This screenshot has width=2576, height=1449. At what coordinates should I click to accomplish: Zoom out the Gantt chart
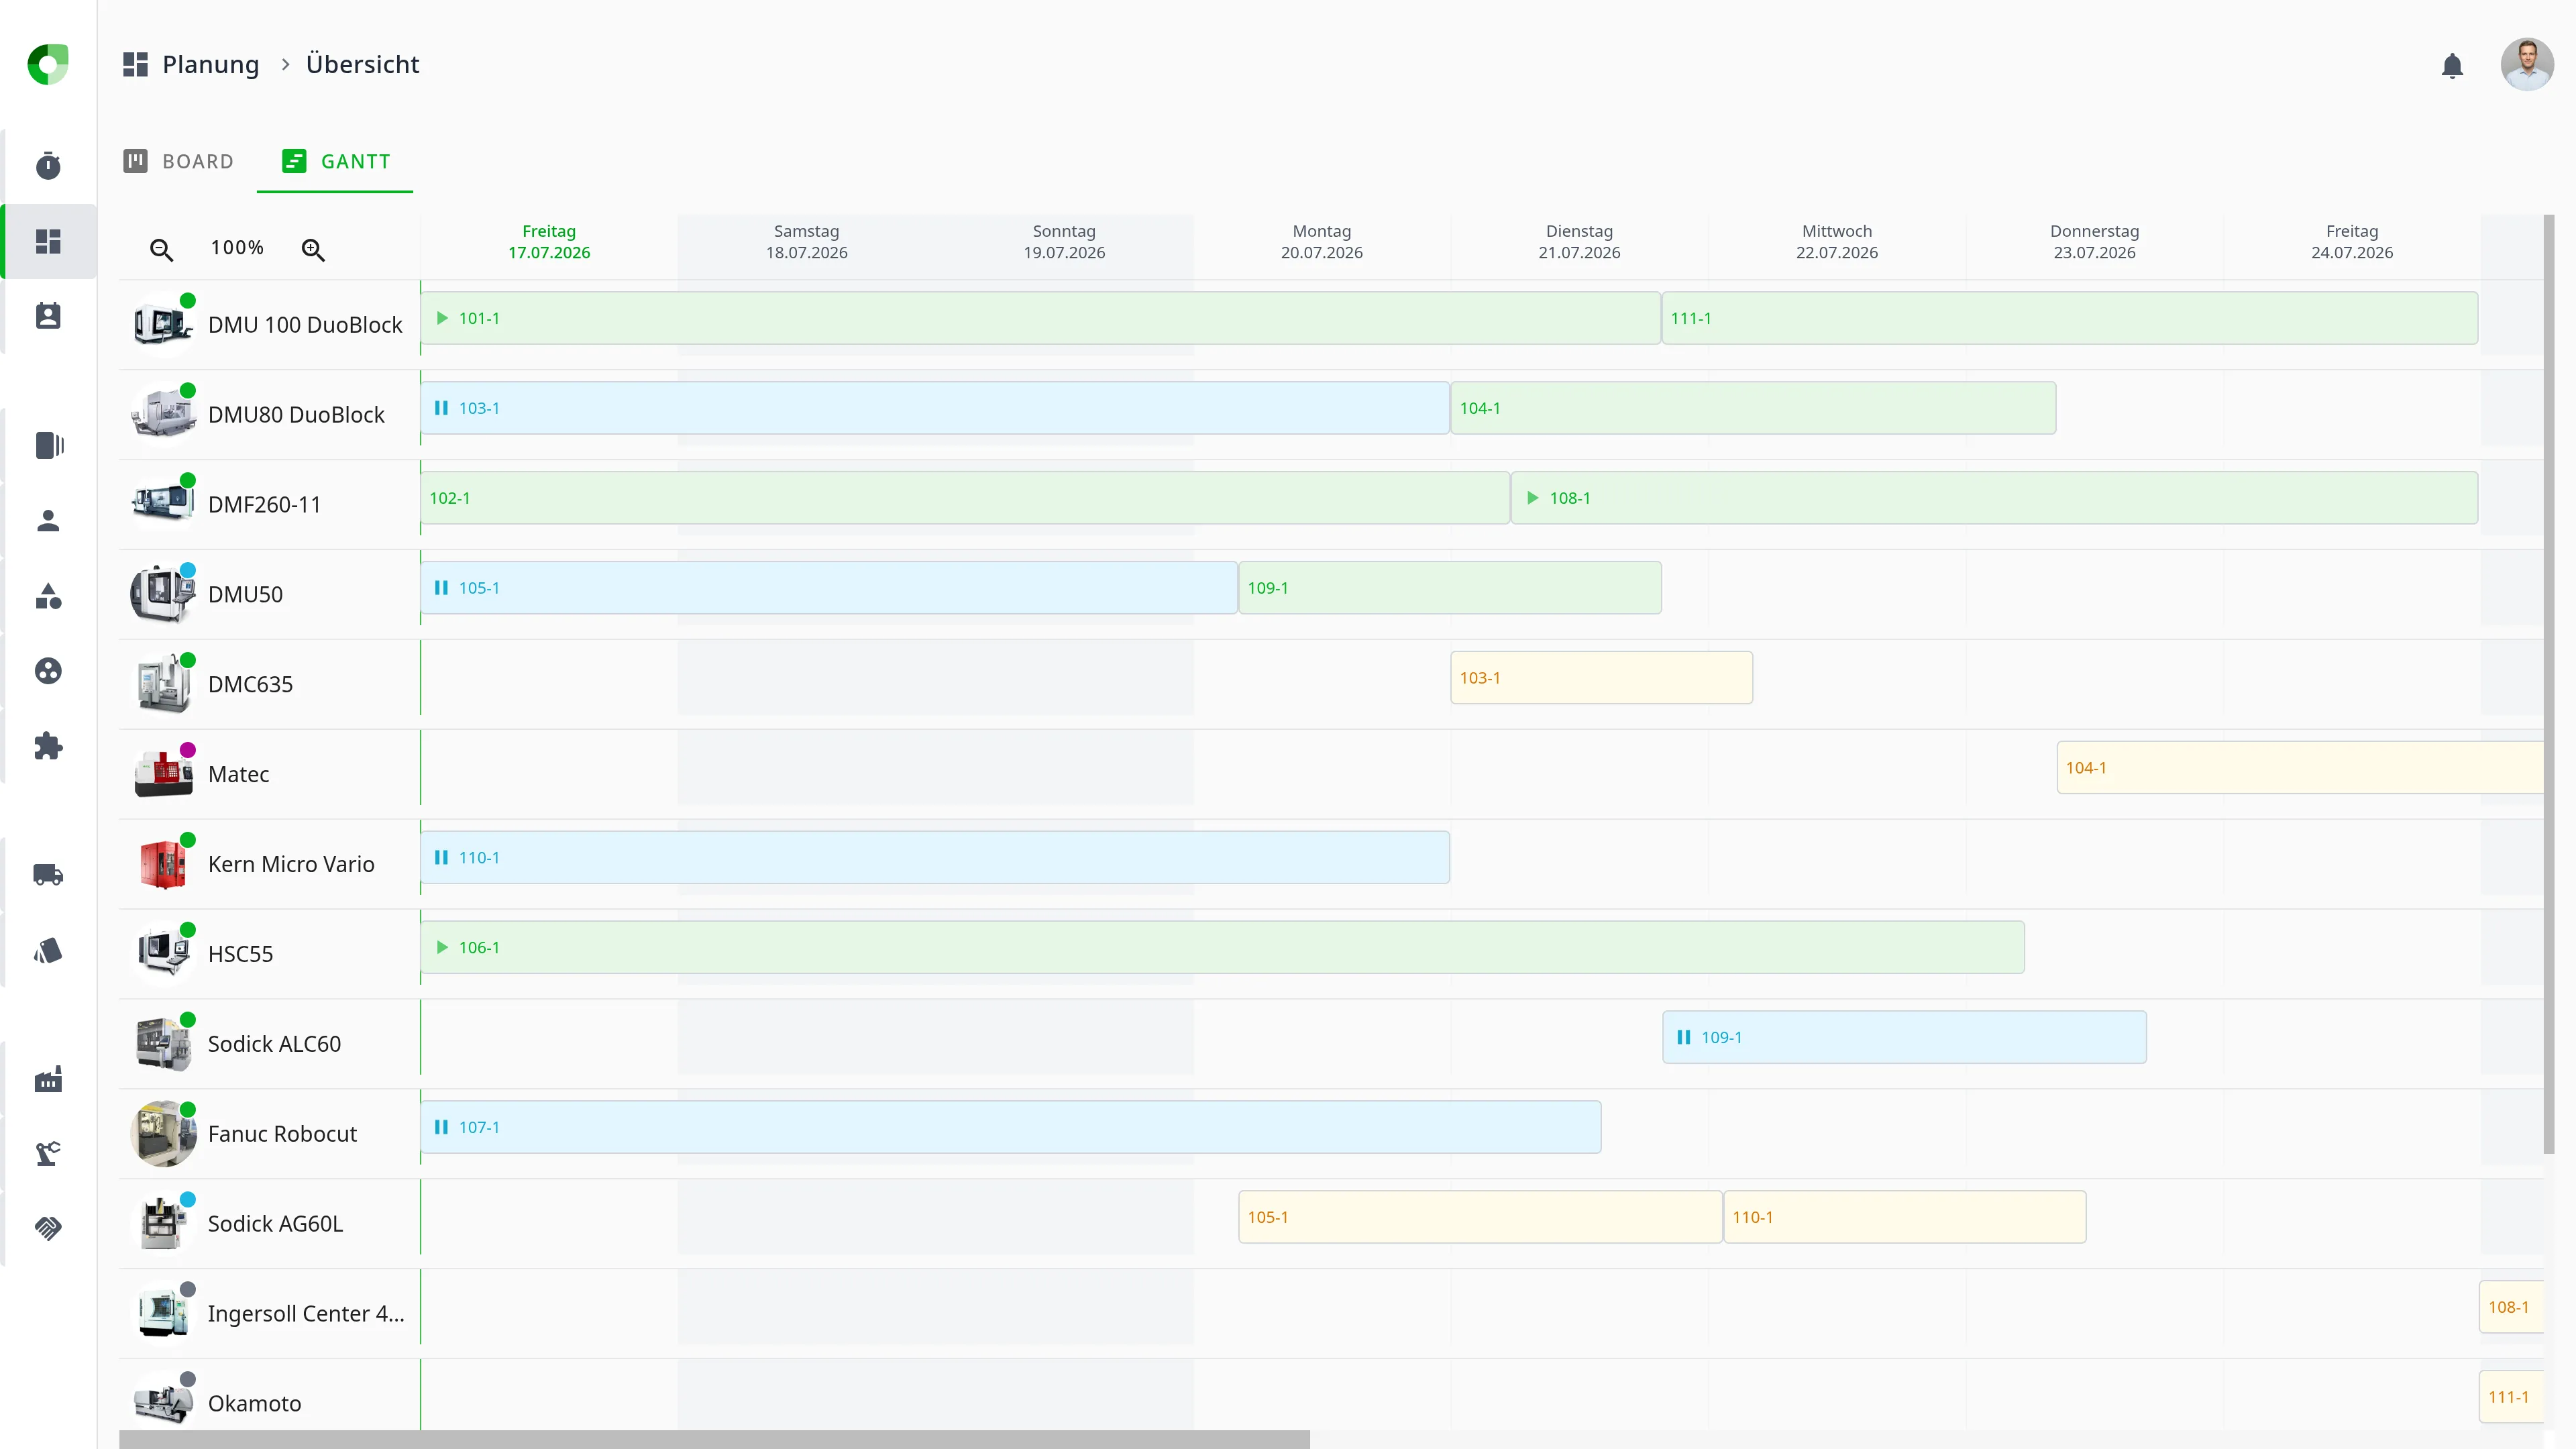(161, 250)
